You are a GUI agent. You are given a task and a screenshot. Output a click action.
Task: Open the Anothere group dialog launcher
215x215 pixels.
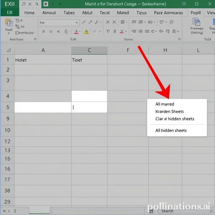[35, 39]
